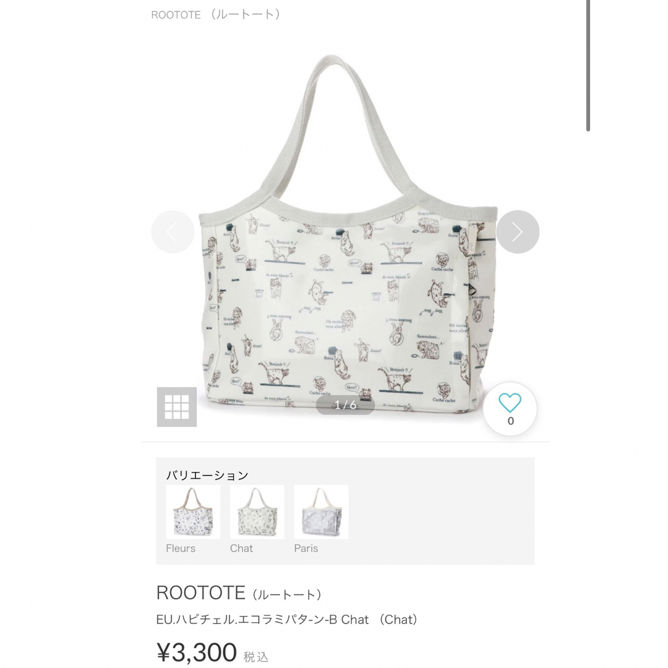668x668 pixels.
Task: Show the previous product image
Action: pyautogui.click(x=173, y=232)
